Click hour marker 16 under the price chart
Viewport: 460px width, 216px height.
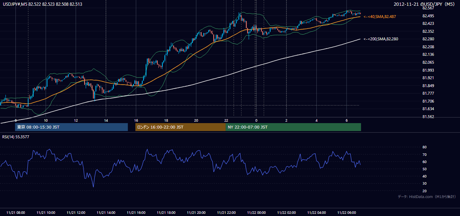tap(136, 120)
